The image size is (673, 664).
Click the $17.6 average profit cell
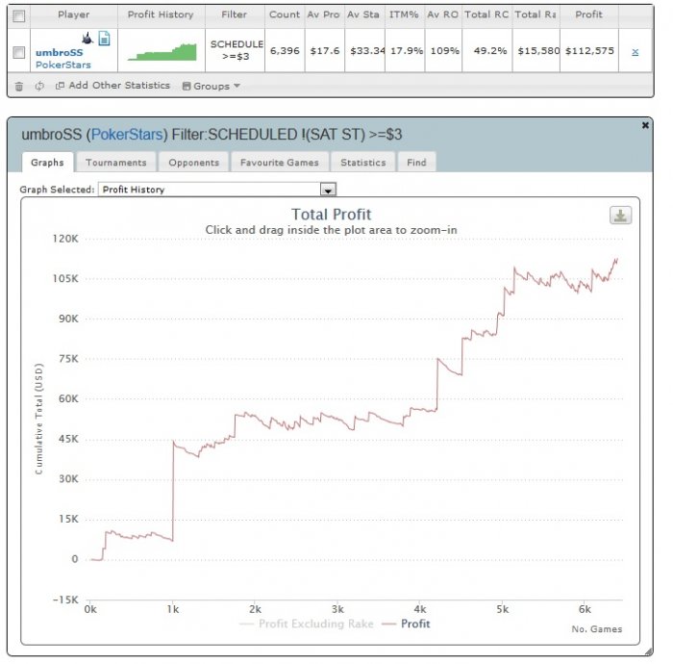(x=325, y=51)
